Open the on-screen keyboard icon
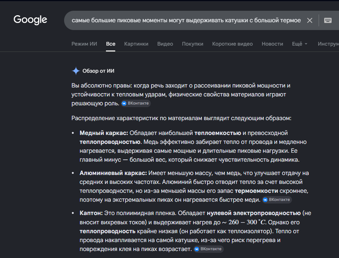The height and width of the screenshot is (258, 339). [x=328, y=20]
